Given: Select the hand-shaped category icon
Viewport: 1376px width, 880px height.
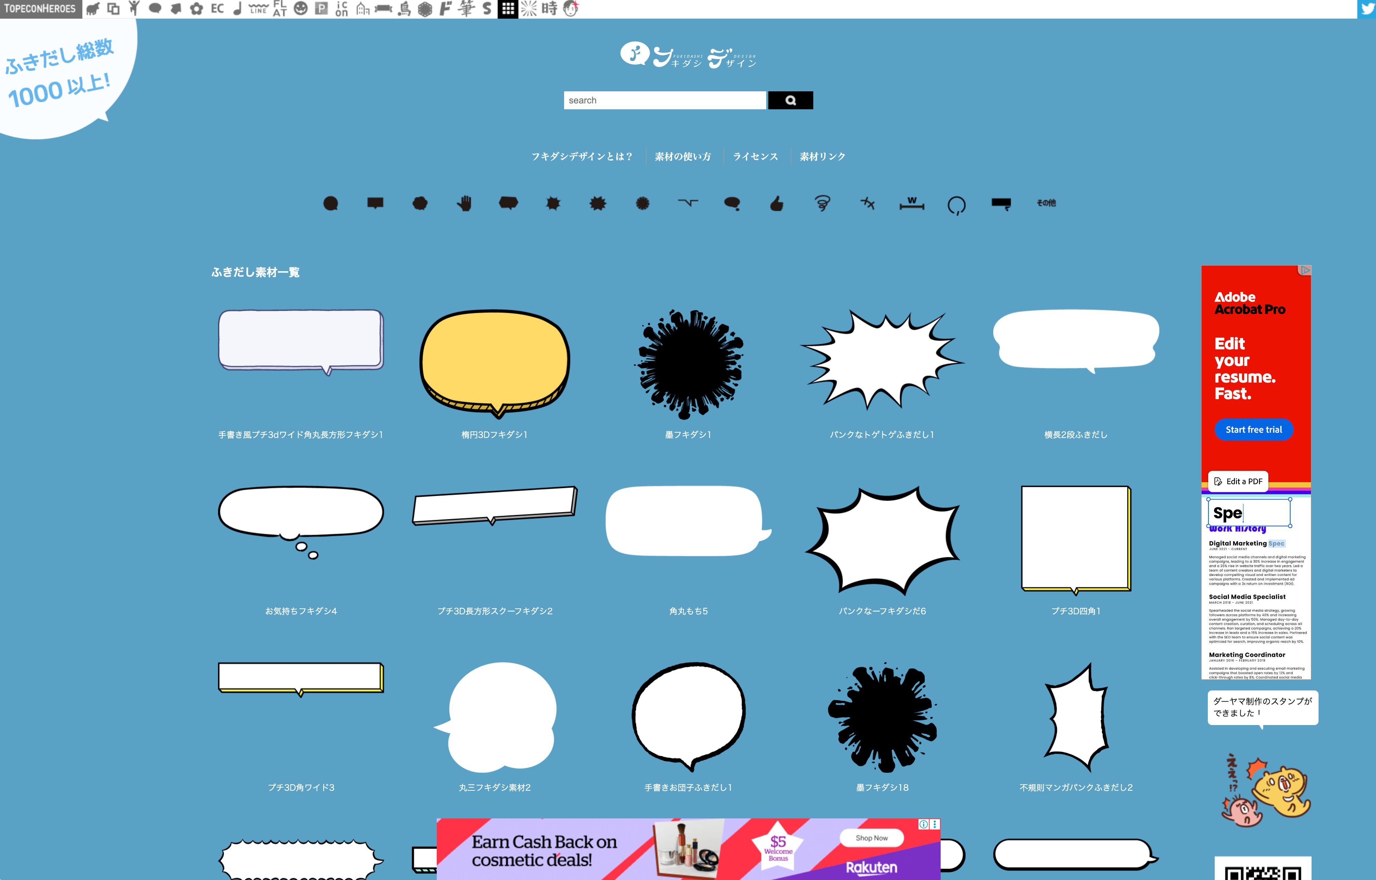Looking at the screenshot, I should pyautogui.click(x=464, y=203).
